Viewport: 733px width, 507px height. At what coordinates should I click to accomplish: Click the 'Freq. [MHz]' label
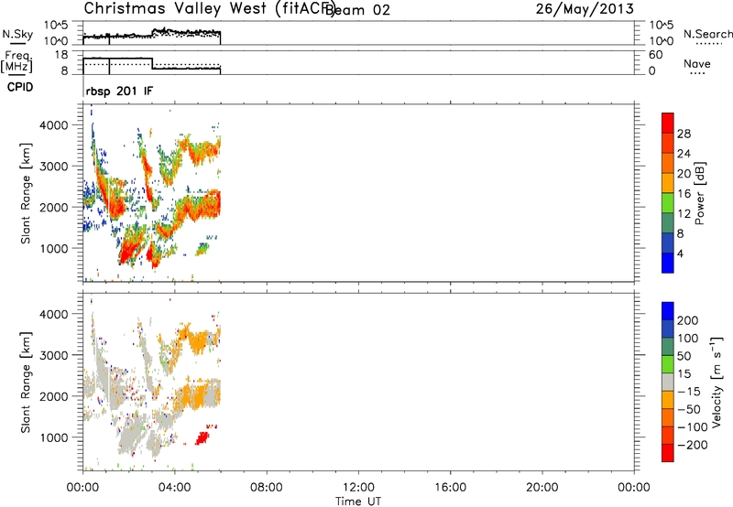16,61
